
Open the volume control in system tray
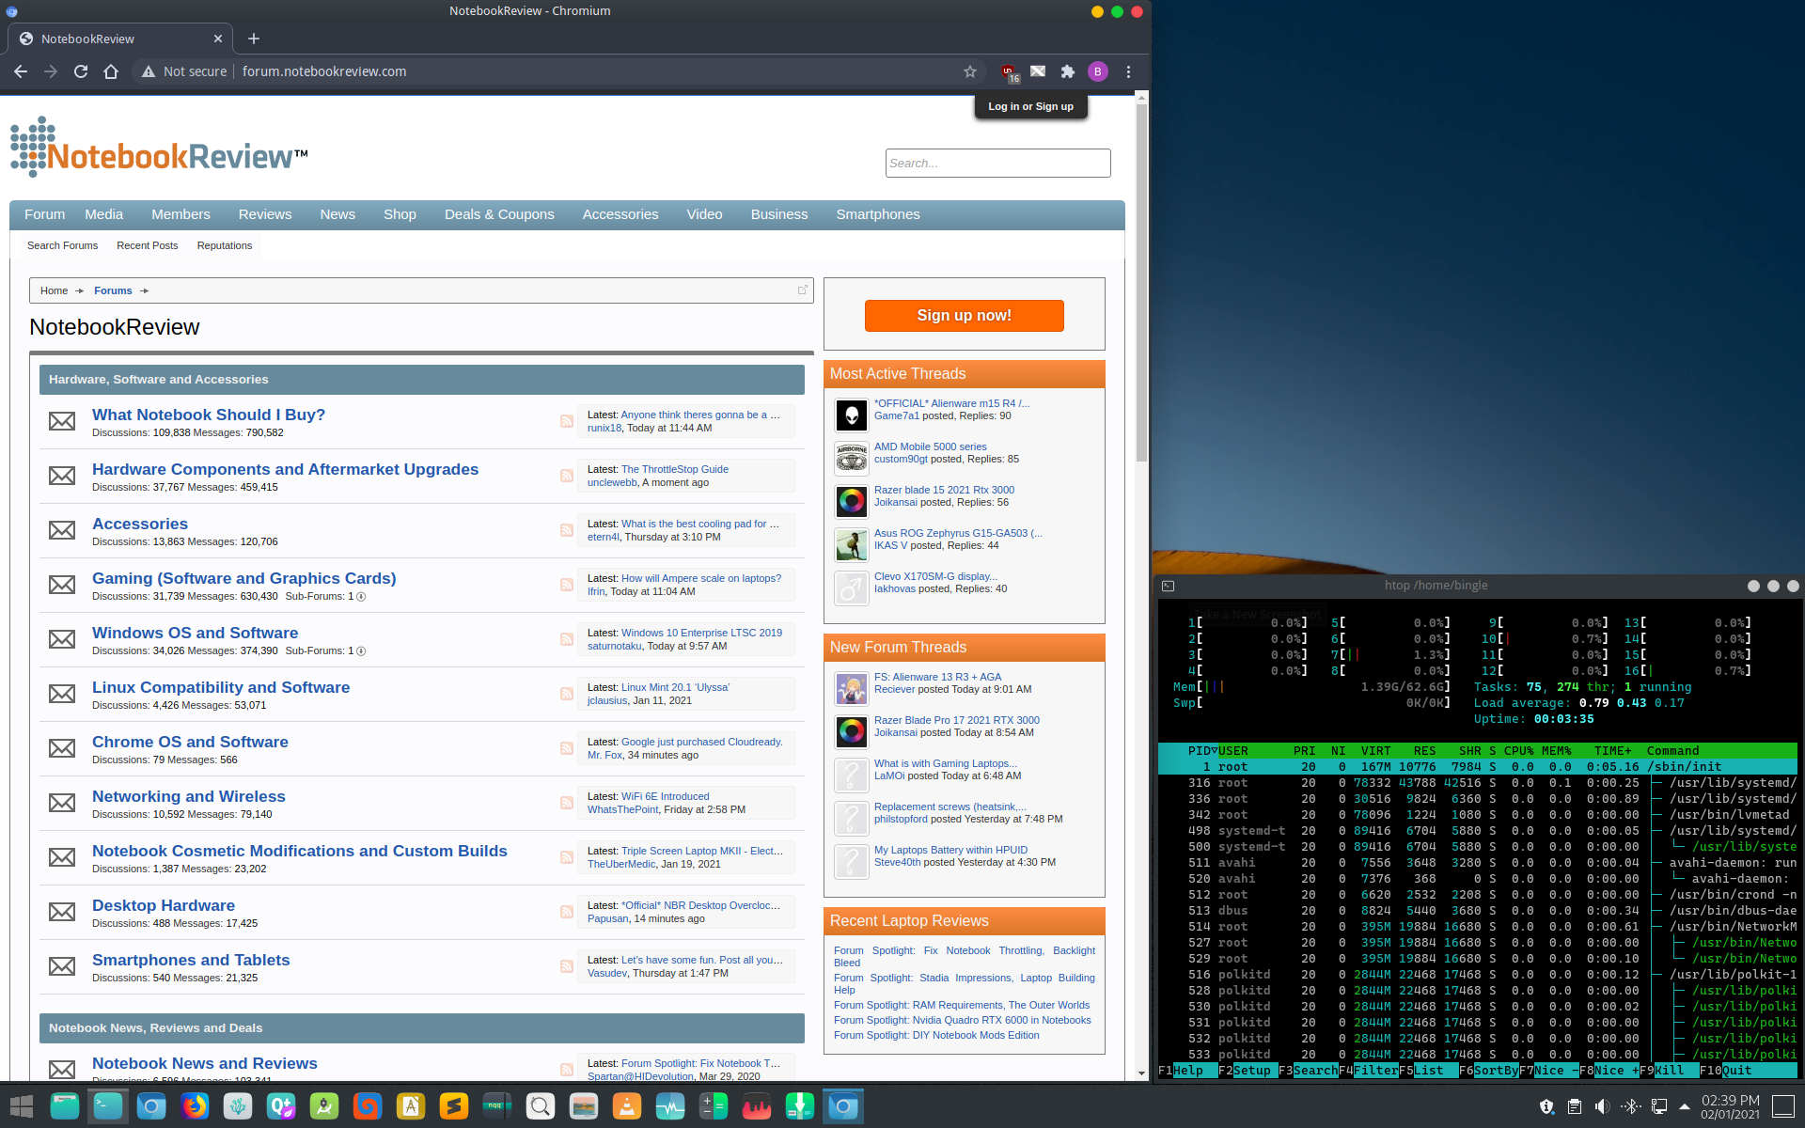click(1602, 1106)
